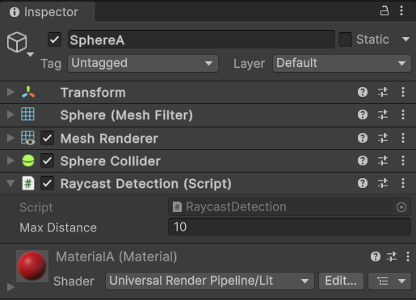Viewport: 416px width, 300px height.
Task: Open help for the Transform component
Action: (x=363, y=92)
